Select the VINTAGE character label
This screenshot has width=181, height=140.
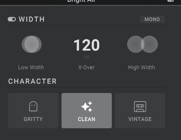(140, 119)
